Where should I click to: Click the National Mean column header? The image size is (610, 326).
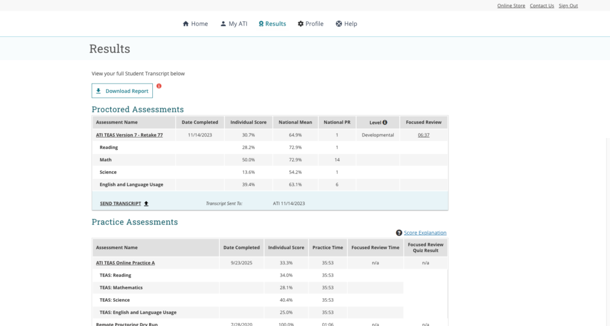coord(296,122)
